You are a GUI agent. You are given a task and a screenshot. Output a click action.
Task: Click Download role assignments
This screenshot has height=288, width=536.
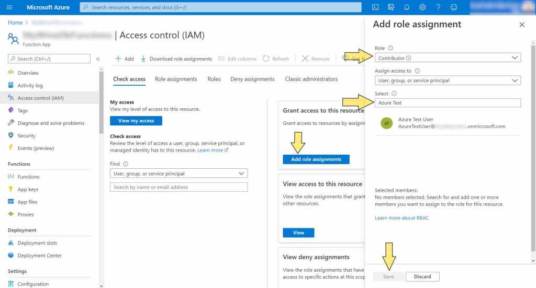click(x=176, y=59)
